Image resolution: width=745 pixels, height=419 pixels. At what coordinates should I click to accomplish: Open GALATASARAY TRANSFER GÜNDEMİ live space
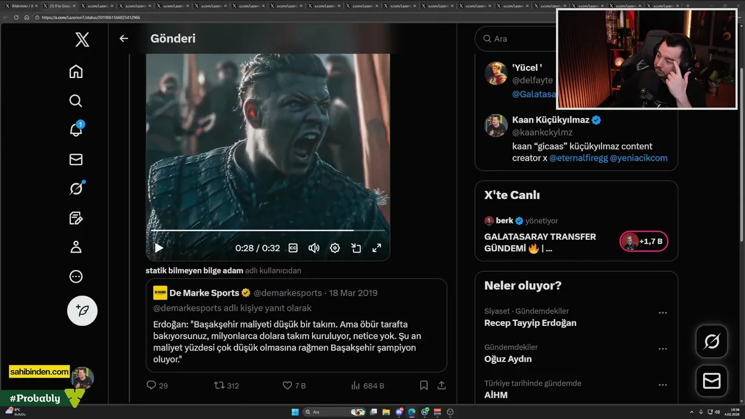click(540, 243)
